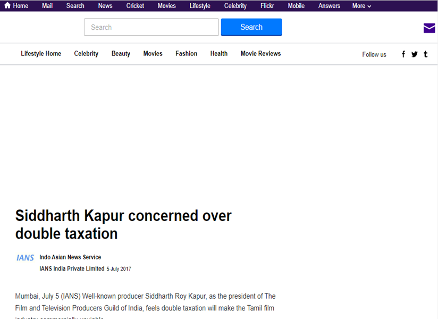
Task: Click the article headline about double taxation
Action: pos(123,224)
